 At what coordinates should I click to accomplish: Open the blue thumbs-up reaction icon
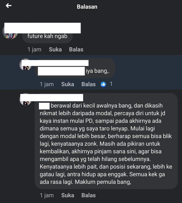pos(103,84)
